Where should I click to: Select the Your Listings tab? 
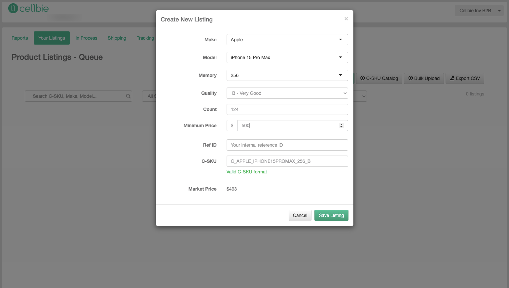point(52,38)
